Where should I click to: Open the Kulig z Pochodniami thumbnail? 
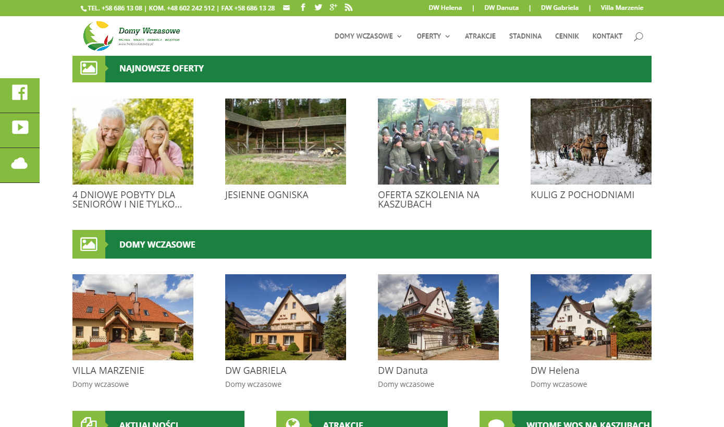click(x=591, y=141)
